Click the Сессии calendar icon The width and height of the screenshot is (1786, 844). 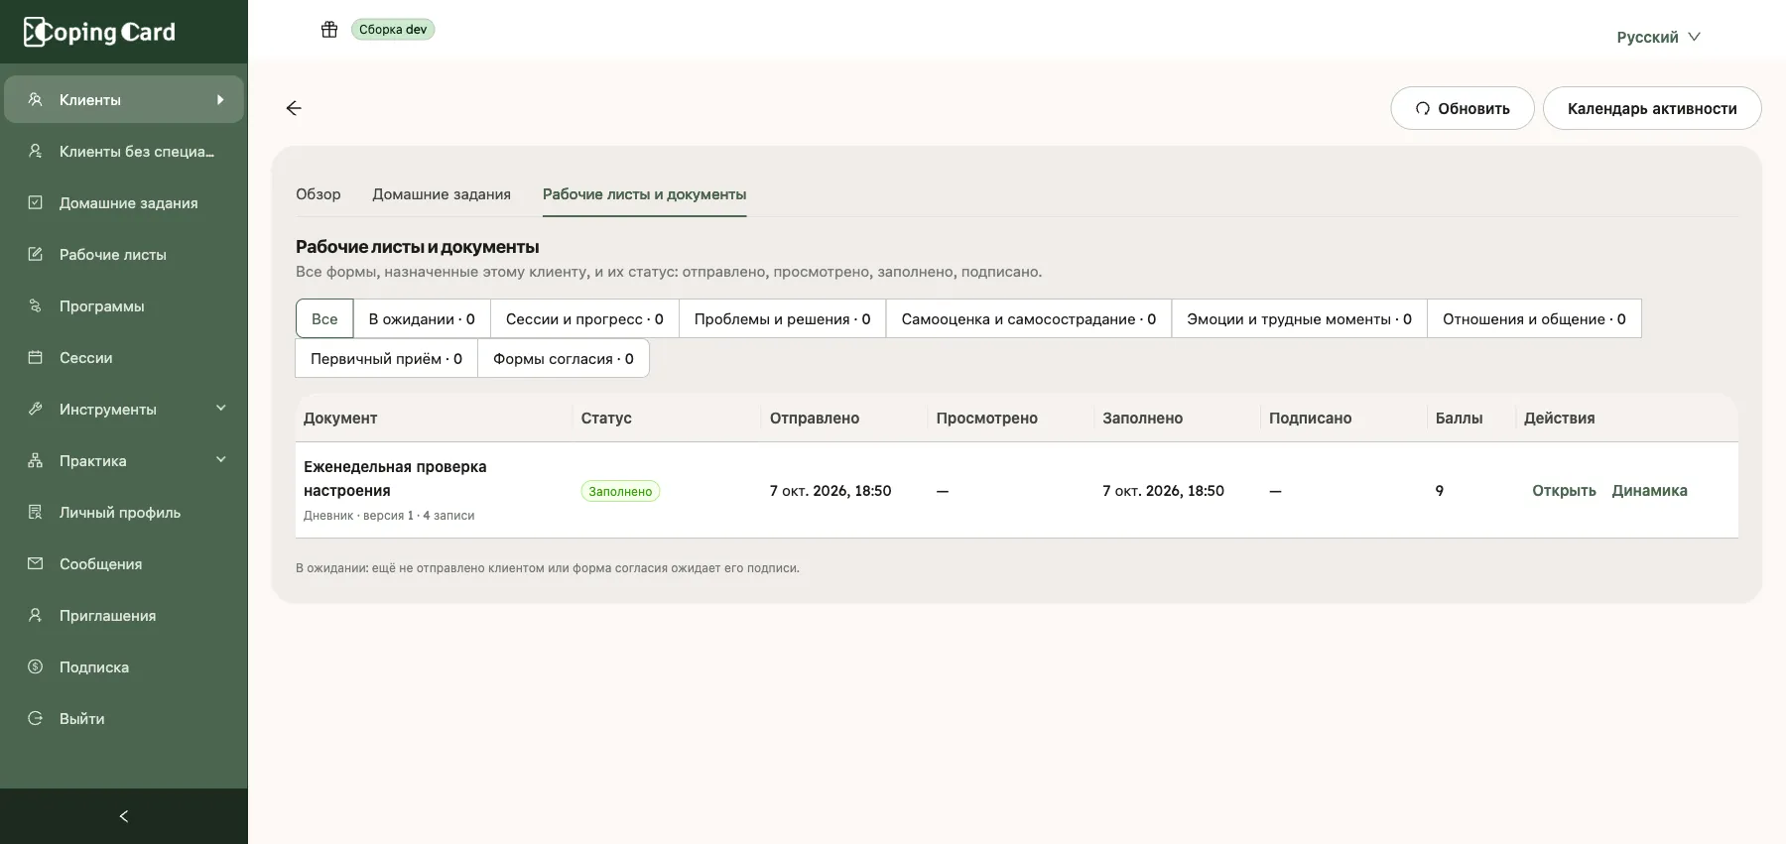click(36, 357)
